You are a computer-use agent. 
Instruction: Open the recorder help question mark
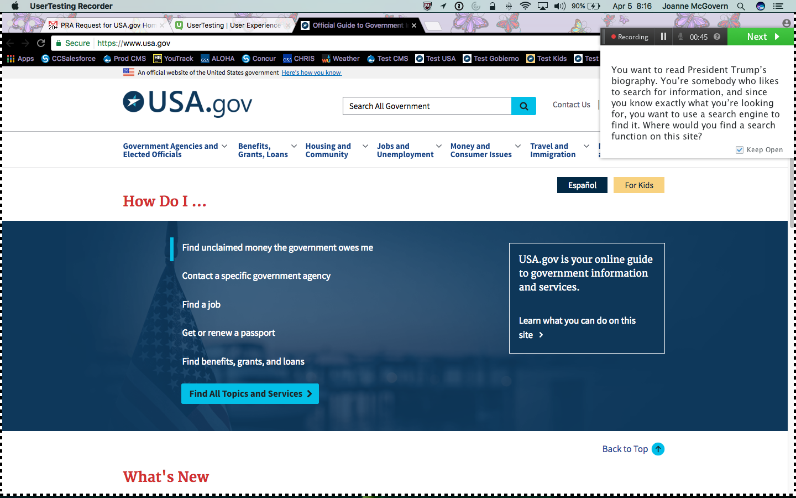coord(717,37)
